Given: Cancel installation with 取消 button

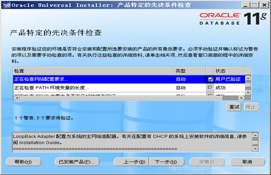Looking at the screenshot, I should (247, 162).
